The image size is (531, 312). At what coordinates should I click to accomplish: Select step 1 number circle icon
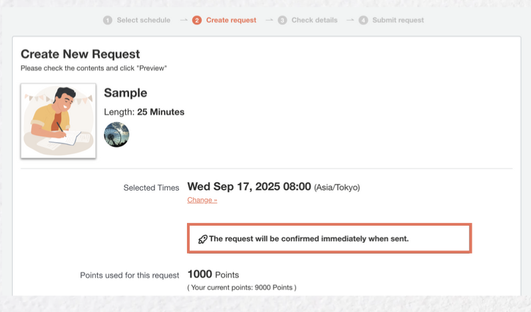click(108, 21)
